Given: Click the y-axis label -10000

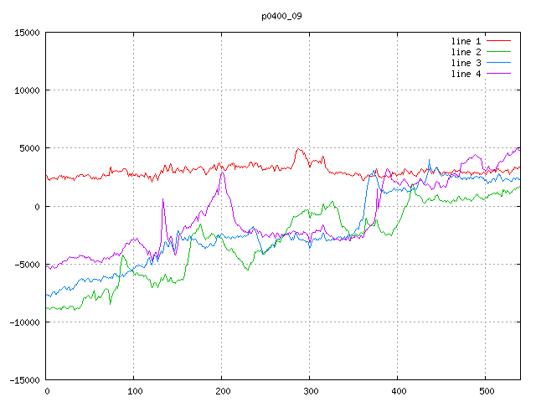Looking at the screenshot, I should tap(24, 322).
